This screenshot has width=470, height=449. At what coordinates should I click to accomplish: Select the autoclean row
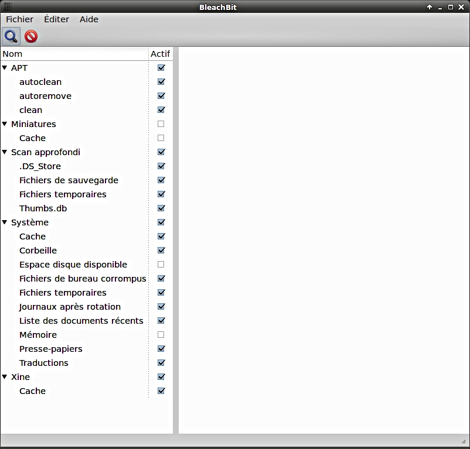(86, 82)
